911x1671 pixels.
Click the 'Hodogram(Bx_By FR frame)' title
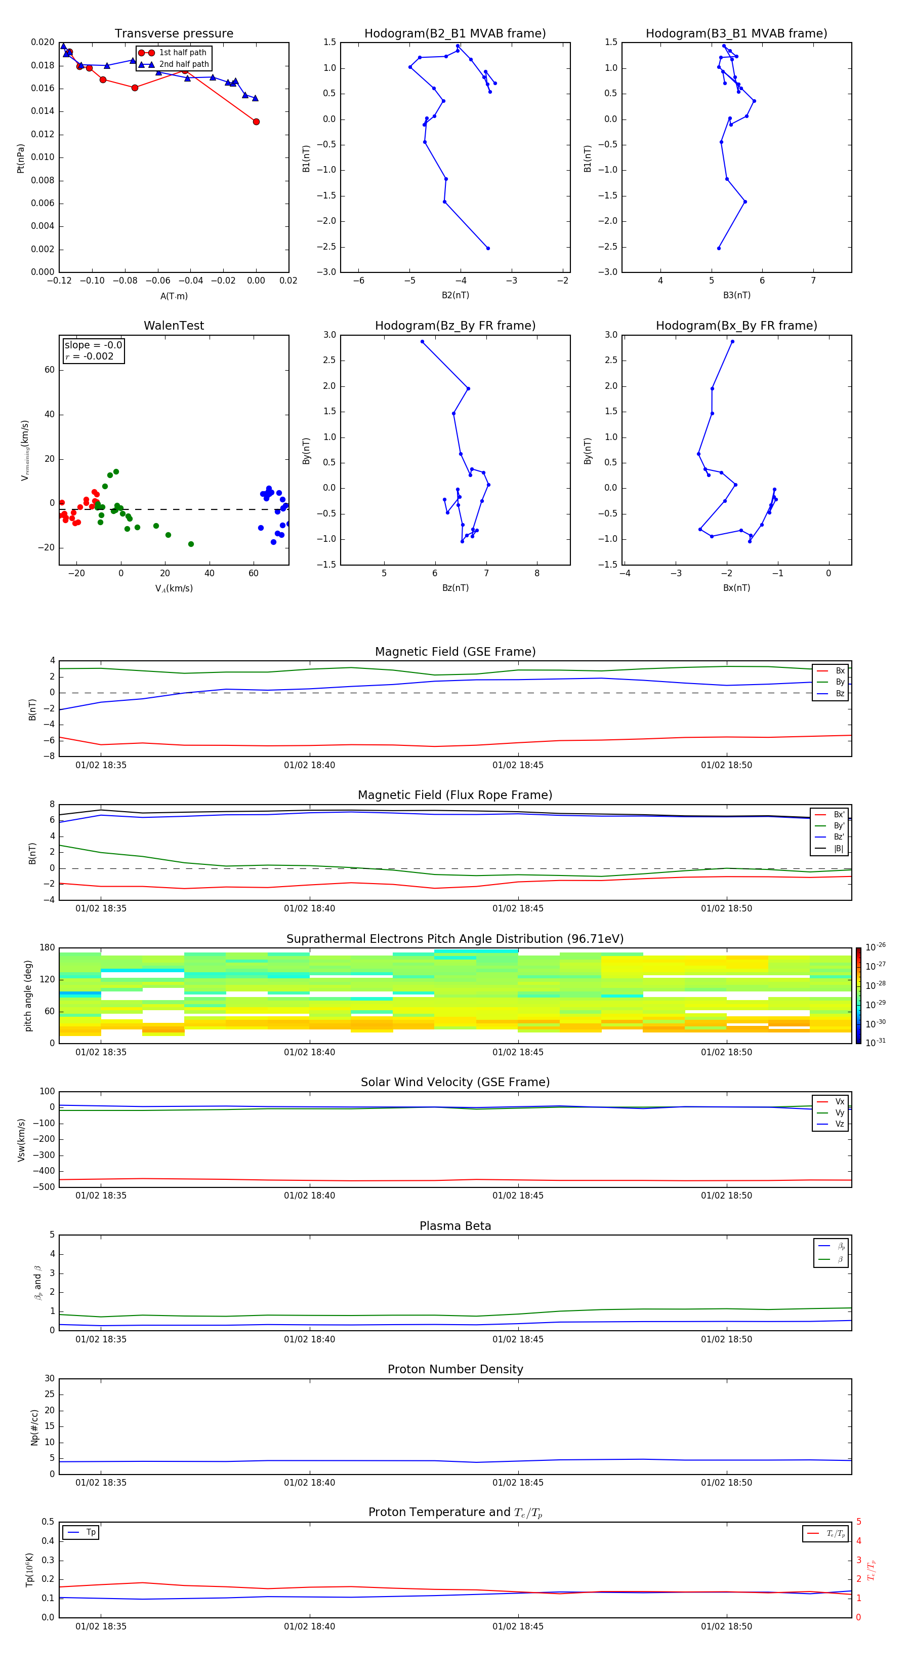tap(736, 326)
